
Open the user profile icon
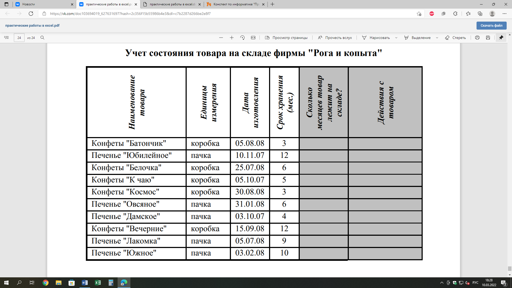(x=492, y=14)
